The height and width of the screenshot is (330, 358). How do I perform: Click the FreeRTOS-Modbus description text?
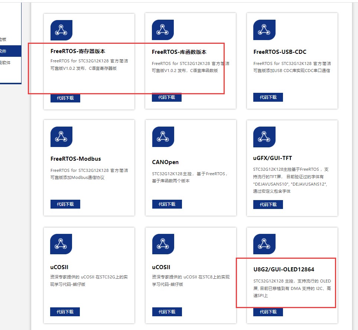coord(89,174)
